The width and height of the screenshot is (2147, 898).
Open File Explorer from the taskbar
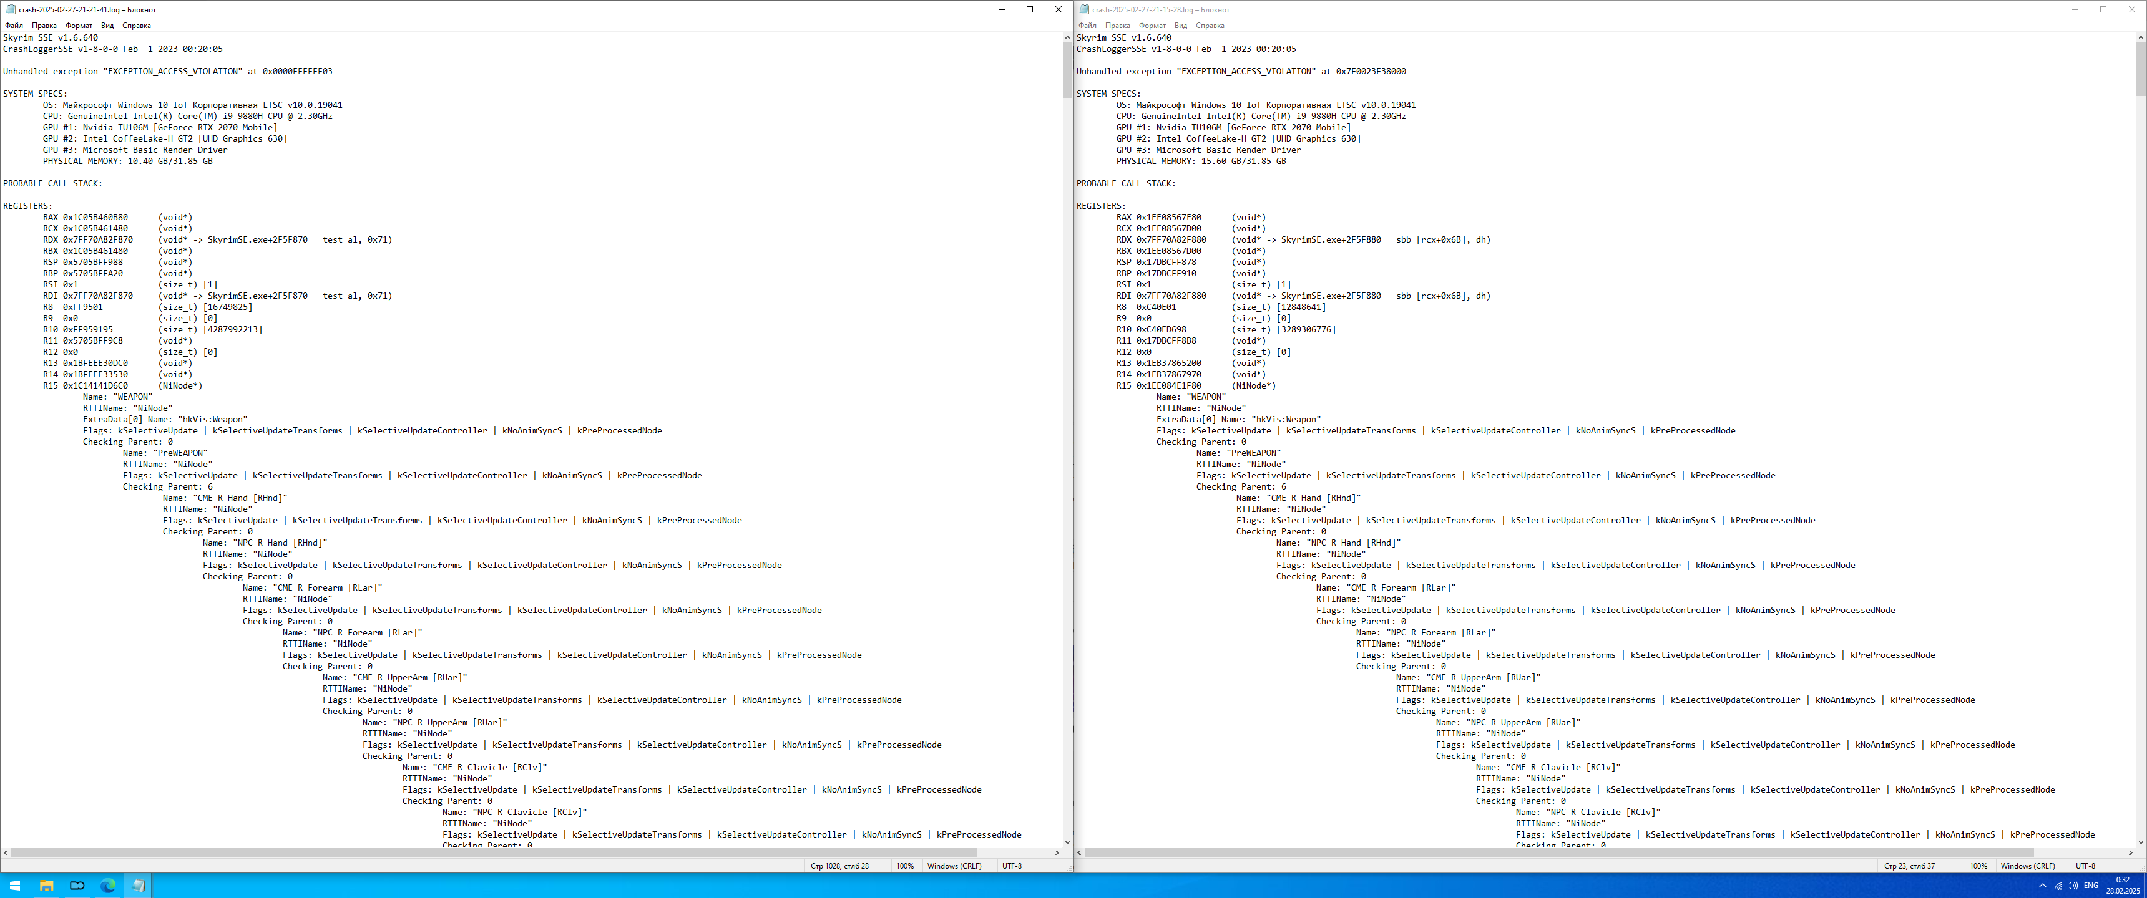(46, 886)
